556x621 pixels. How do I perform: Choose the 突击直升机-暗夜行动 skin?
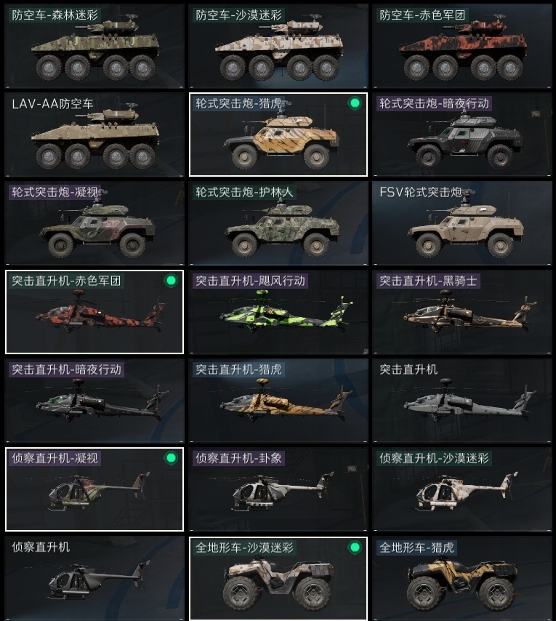pyautogui.click(x=94, y=401)
